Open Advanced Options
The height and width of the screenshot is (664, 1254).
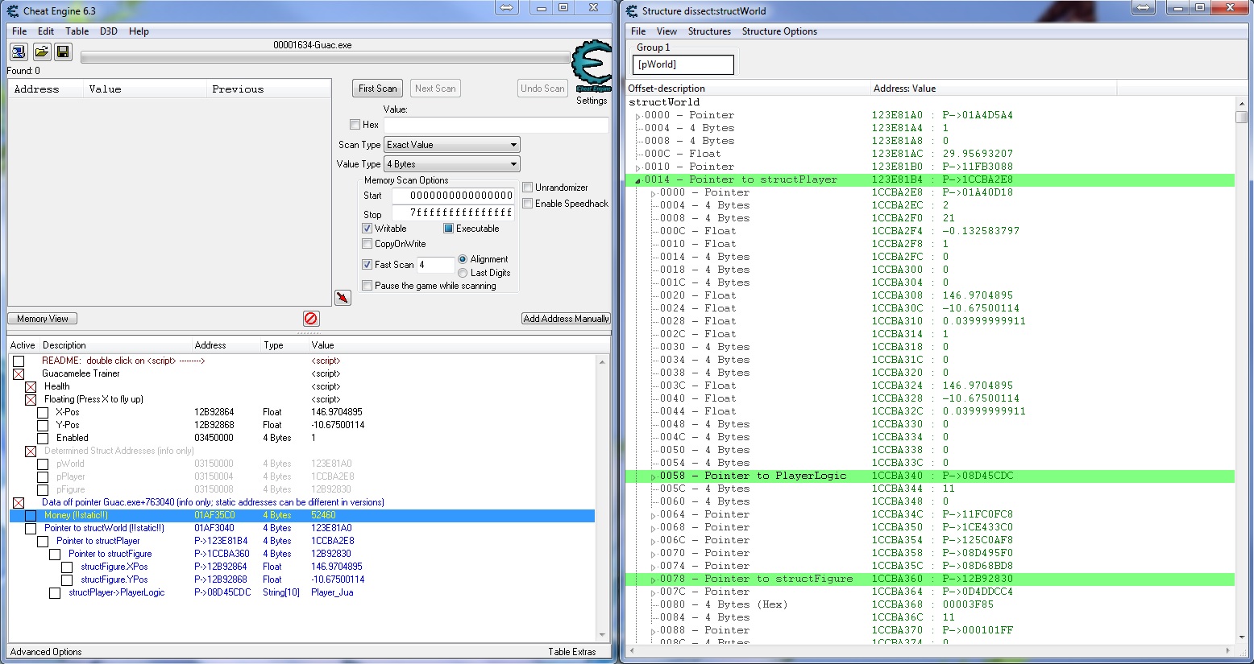click(x=46, y=652)
